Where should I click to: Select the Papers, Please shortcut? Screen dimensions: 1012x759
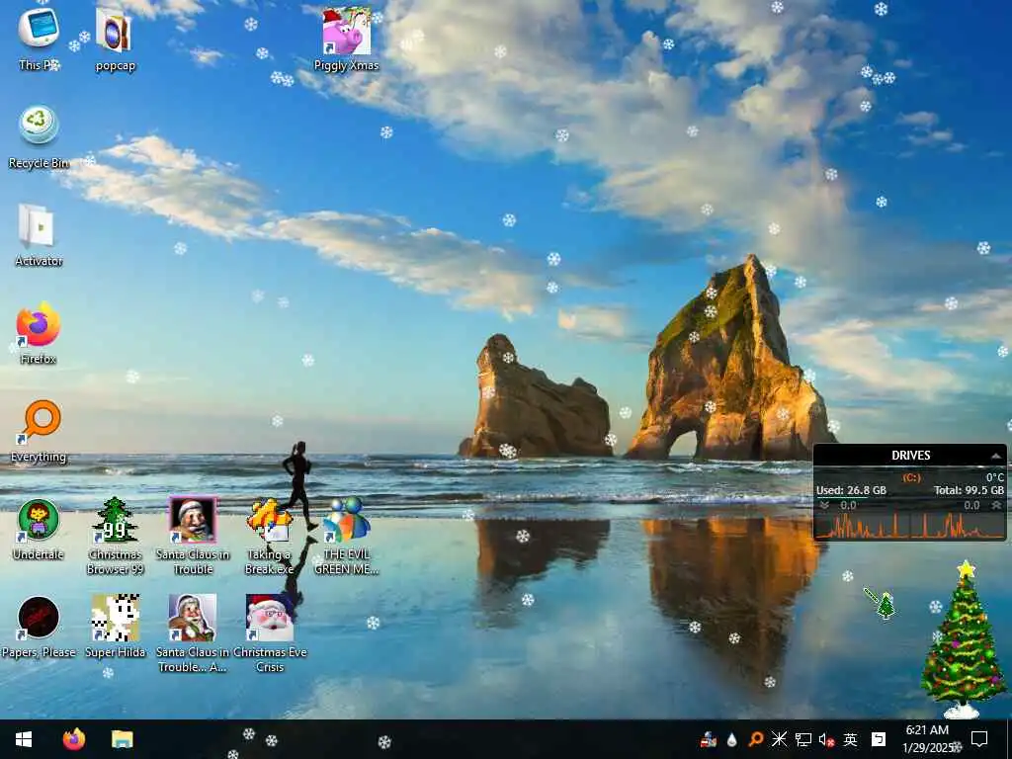(39, 627)
